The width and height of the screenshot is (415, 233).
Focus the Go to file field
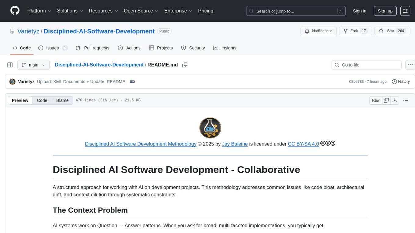point(366,65)
